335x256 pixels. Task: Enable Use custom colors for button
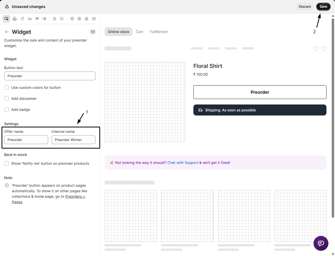tap(7, 87)
